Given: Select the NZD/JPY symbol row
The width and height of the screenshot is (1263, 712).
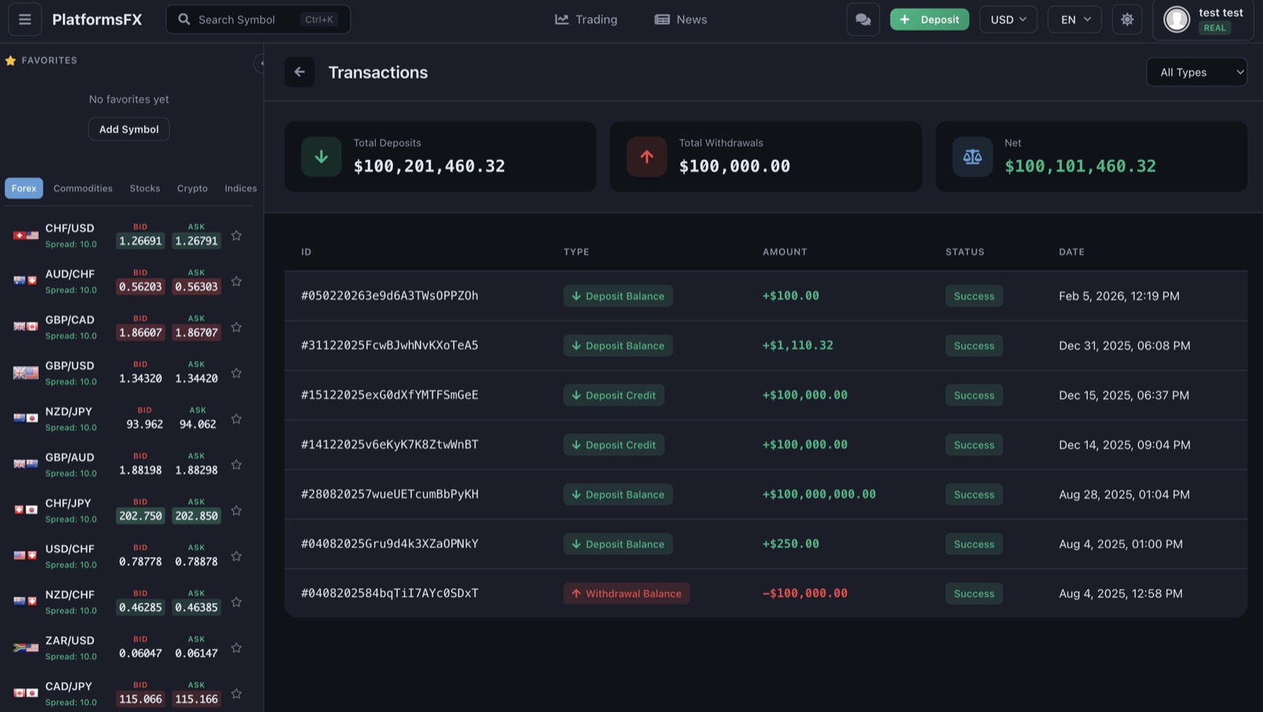Looking at the screenshot, I should coord(130,418).
